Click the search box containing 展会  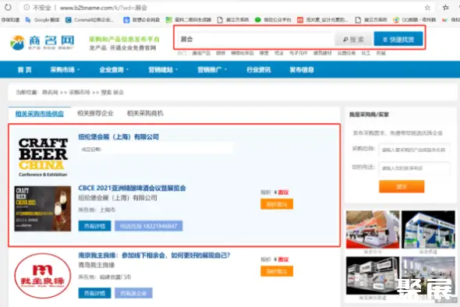tap(255, 39)
